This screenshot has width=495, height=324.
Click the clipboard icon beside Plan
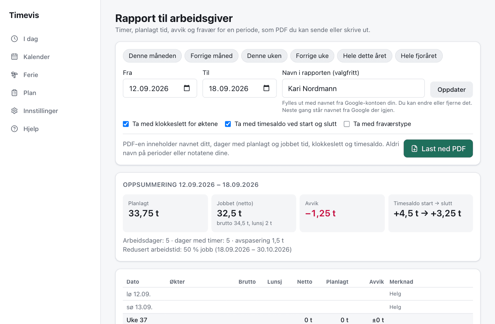tap(14, 93)
